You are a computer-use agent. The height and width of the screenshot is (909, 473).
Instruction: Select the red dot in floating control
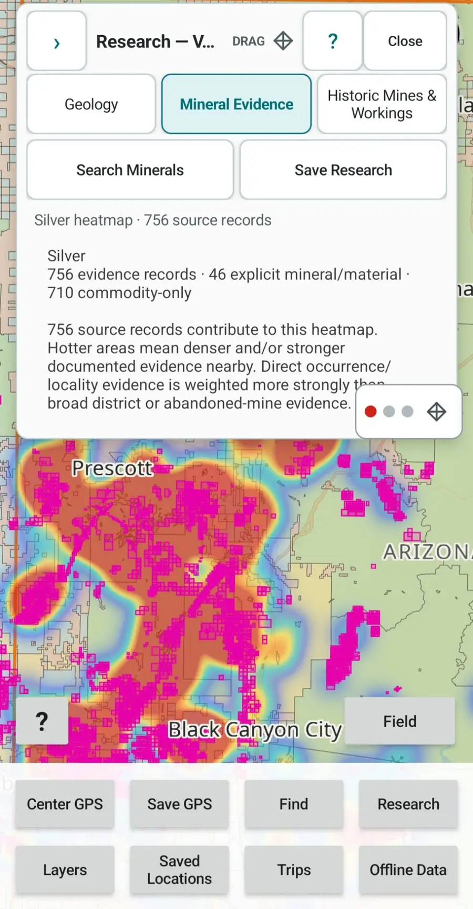[x=371, y=412]
